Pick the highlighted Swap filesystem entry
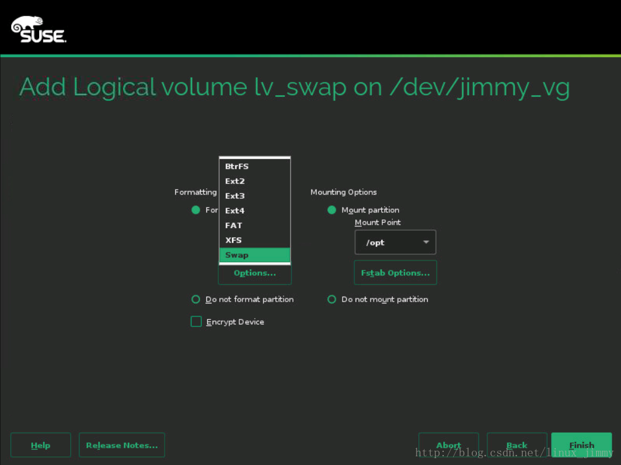The height and width of the screenshot is (465, 621). click(255, 255)
